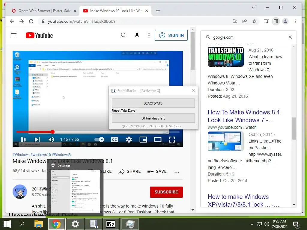The image size is (307, 230).
Task: Open the #Windows hashtag link
Action: 21,155
